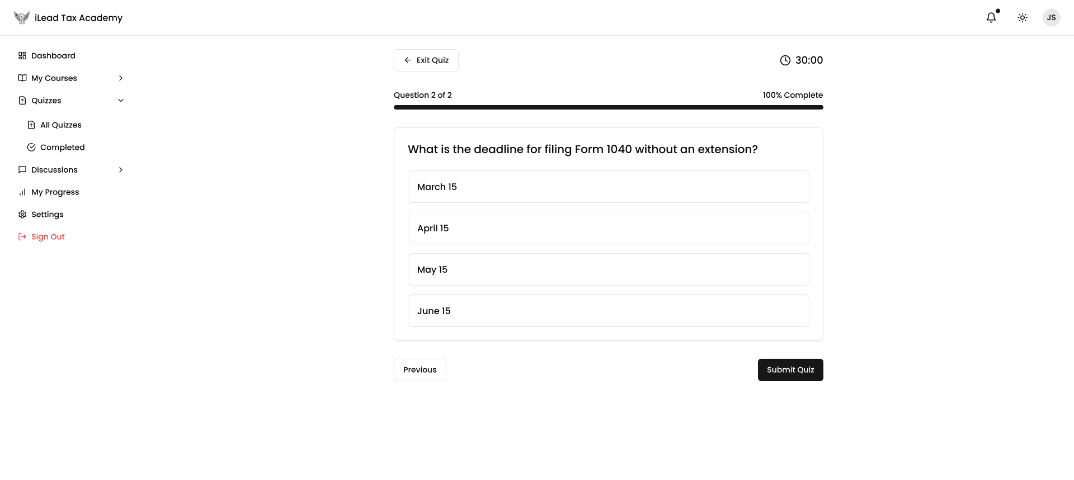Click the Settings gear icon
The height and width of the screenshot is (480, 1074).
[22, 215]
